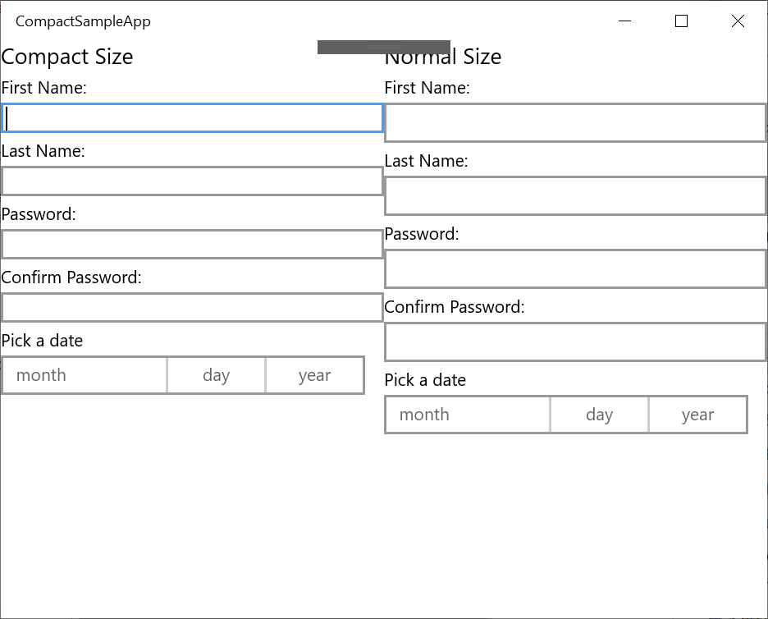The image size is (768, 619).
Task: Click the Compact 'Confirm Password:' label
Action: (x=71, y=277)
